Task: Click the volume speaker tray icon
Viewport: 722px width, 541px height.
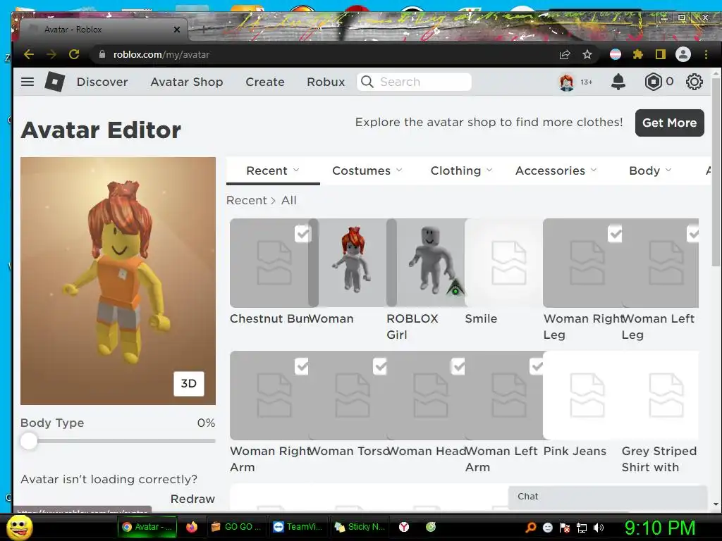Action: coord(599,528)
